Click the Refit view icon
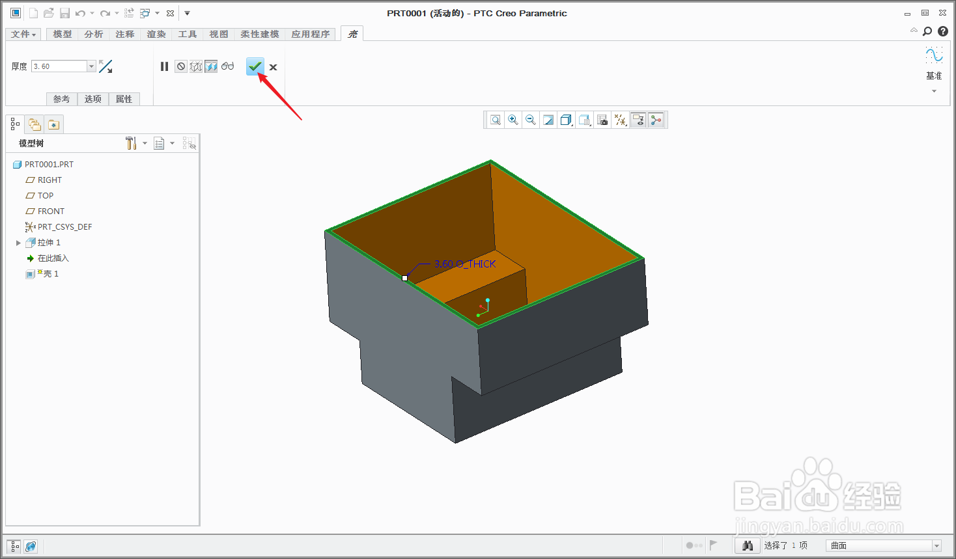The width and height of the screenshot is (956, 559). click(x=496, y=120)
